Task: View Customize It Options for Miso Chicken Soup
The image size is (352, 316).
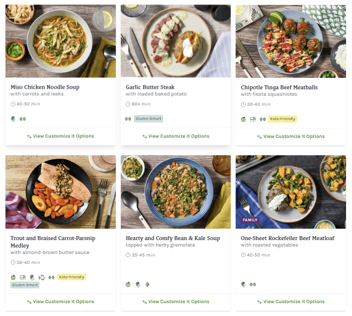Action: [61, 136]
